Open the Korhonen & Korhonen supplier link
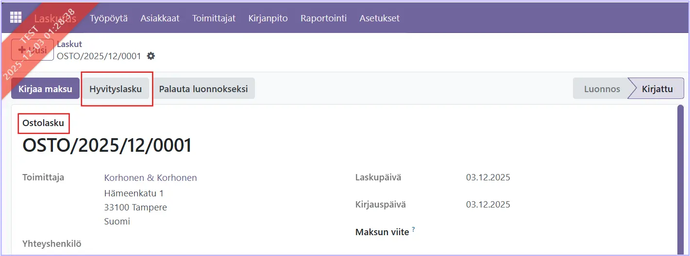690x256 pixels. (x=151, y=178)
